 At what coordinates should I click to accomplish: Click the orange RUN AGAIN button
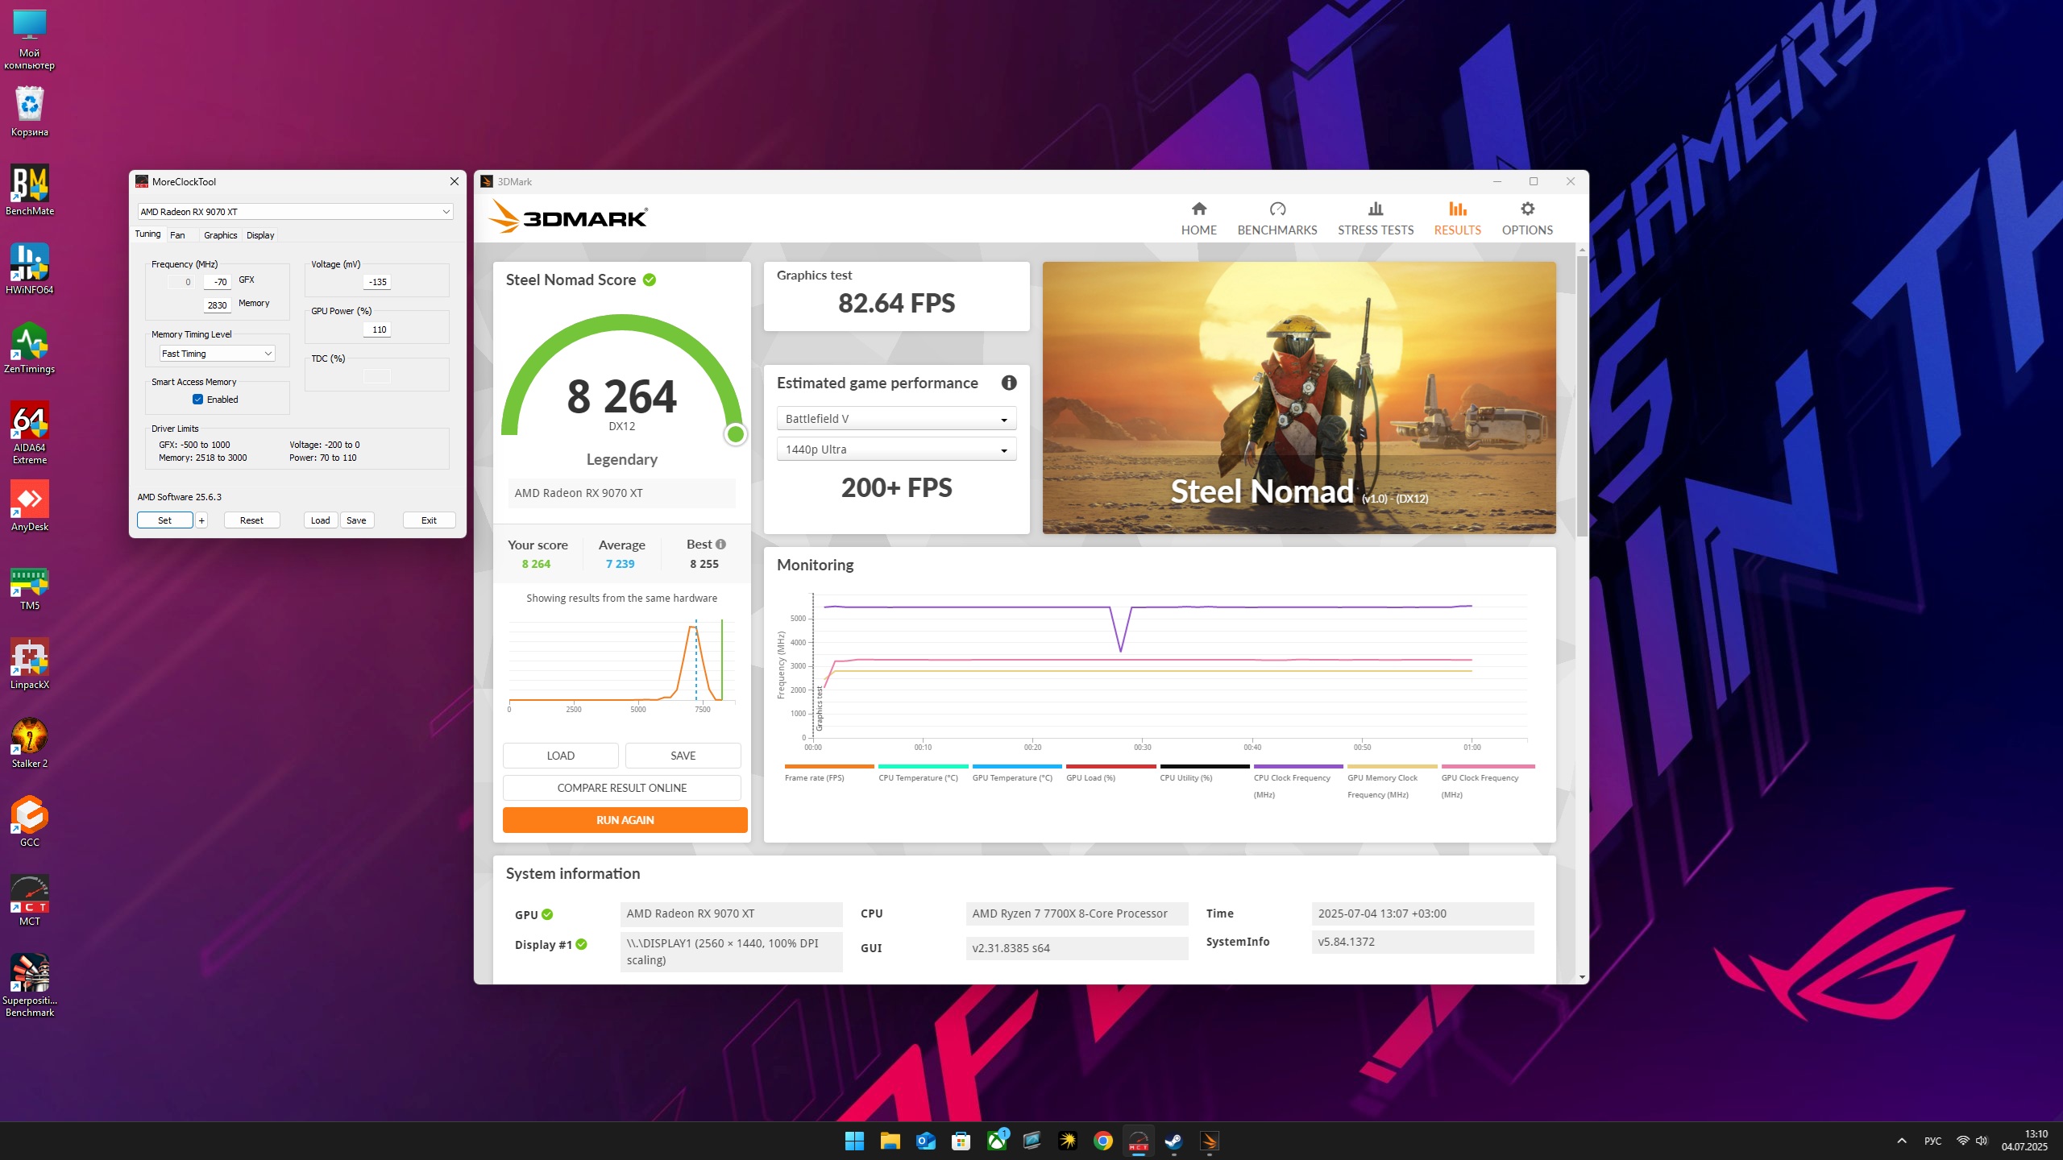tap(625, 820)
